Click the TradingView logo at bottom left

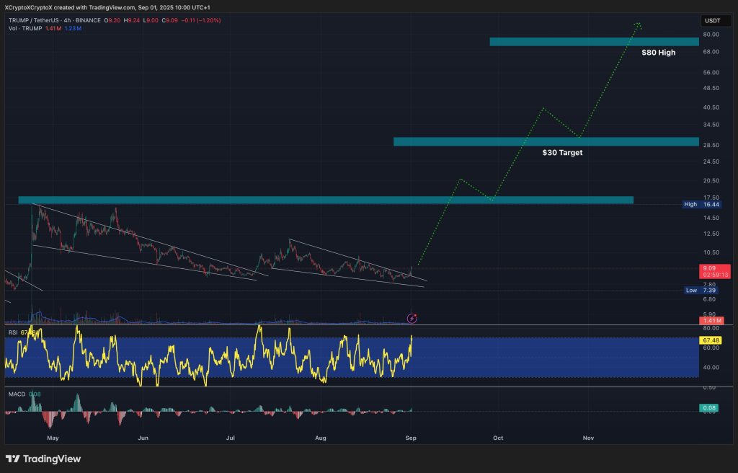pyautogui.click(x=43, y=459)
